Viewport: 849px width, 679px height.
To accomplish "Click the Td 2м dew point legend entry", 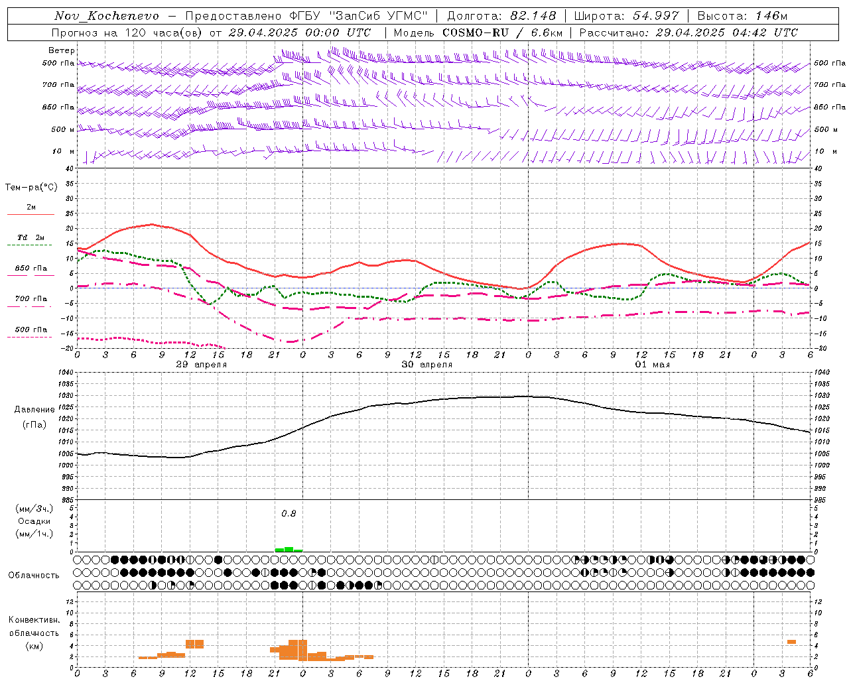I will pos(31,237).
